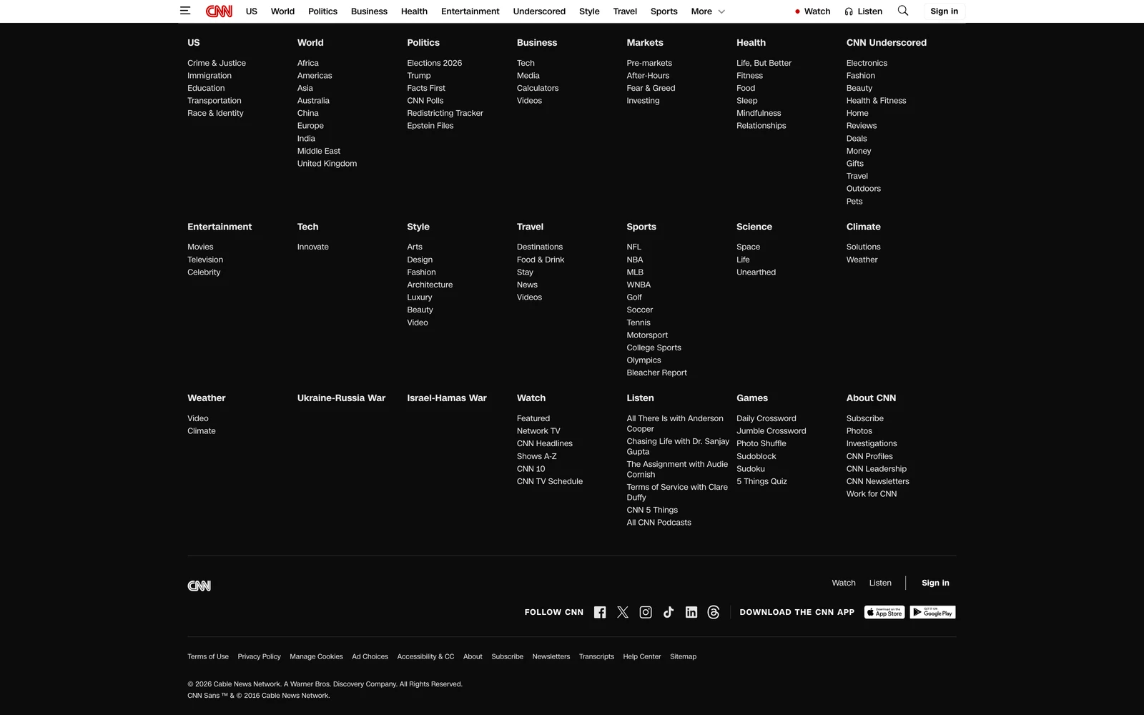Select Politics in the top navigation
Screen dimensions: 1144x715
[x=322, y=11]
